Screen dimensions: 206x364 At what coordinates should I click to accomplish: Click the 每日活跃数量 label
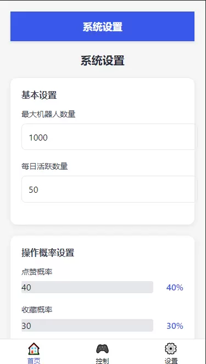point(44,166)
